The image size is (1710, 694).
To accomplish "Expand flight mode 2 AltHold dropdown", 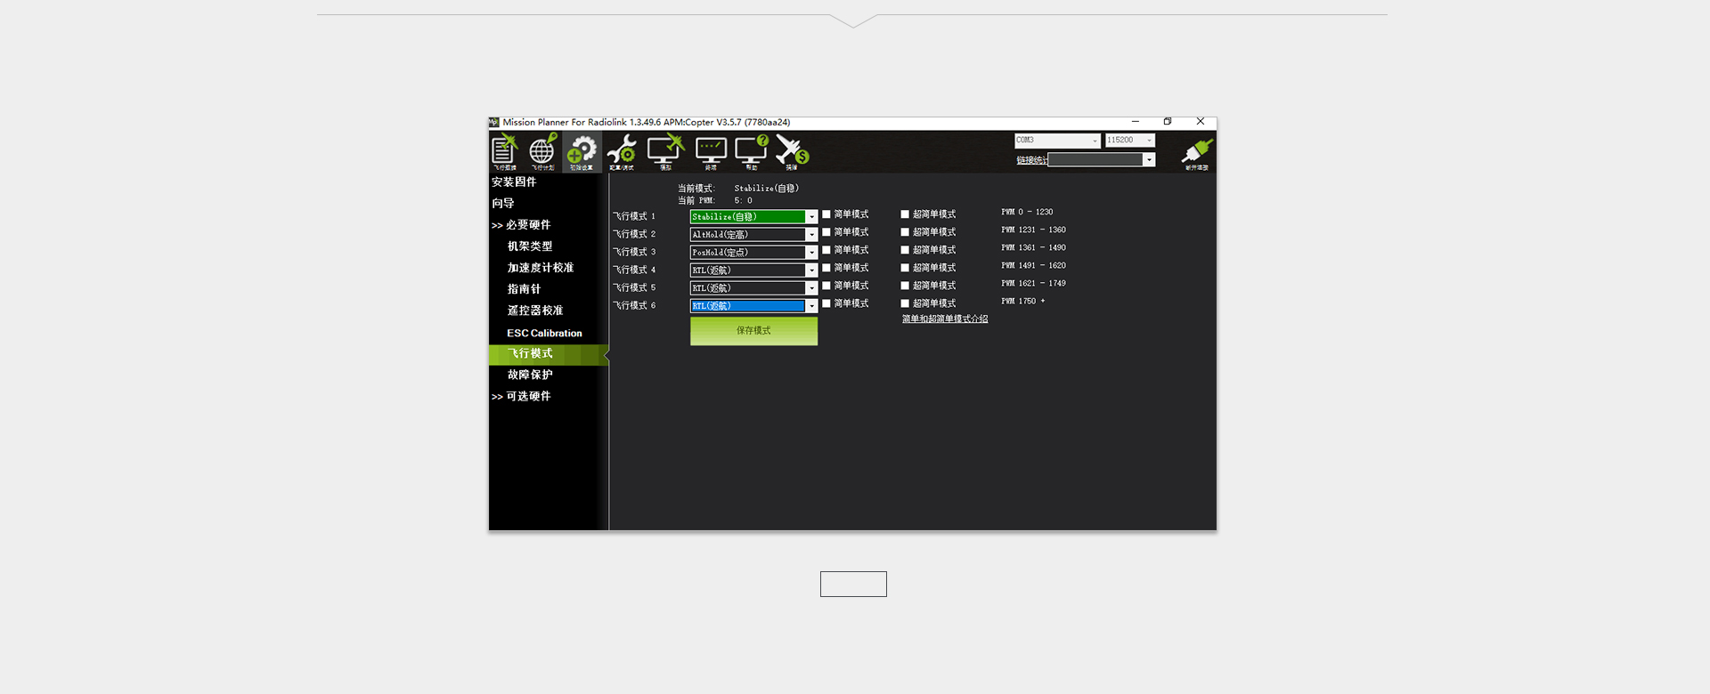I will click(x=811, y=235).
